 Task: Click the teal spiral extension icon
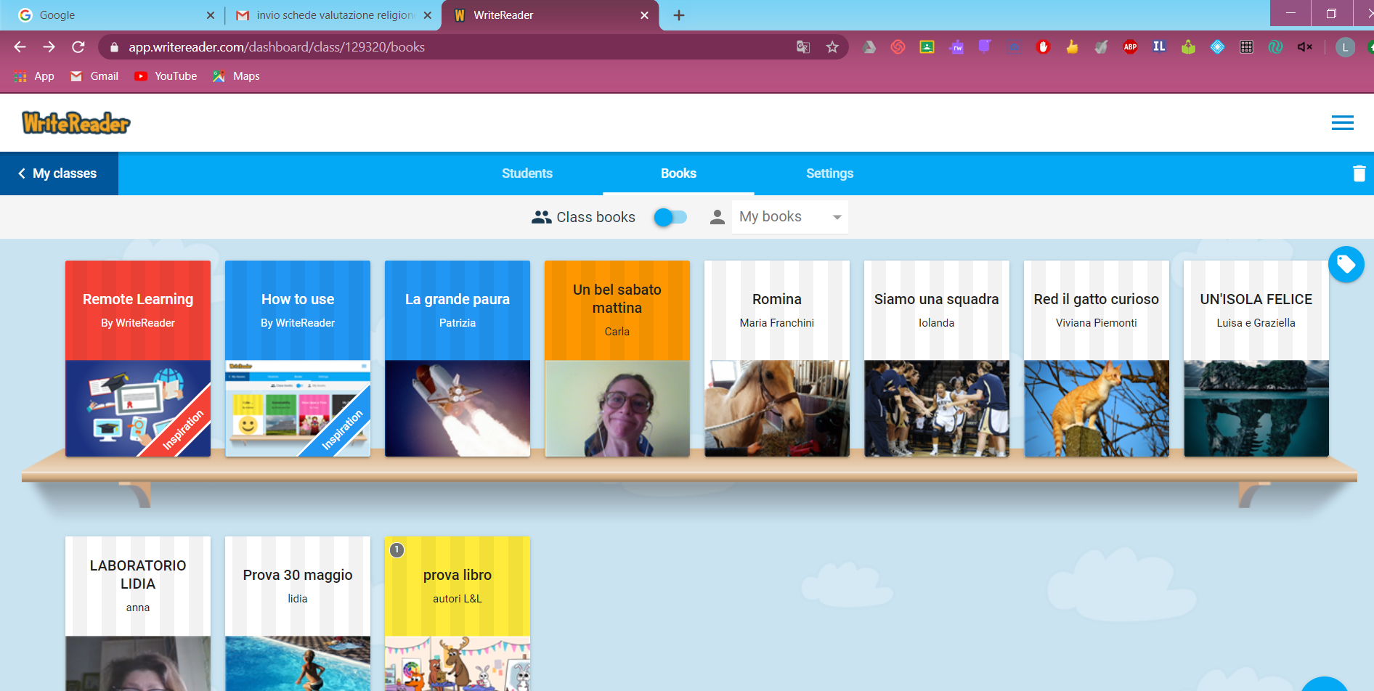[x=1275, y=47]
